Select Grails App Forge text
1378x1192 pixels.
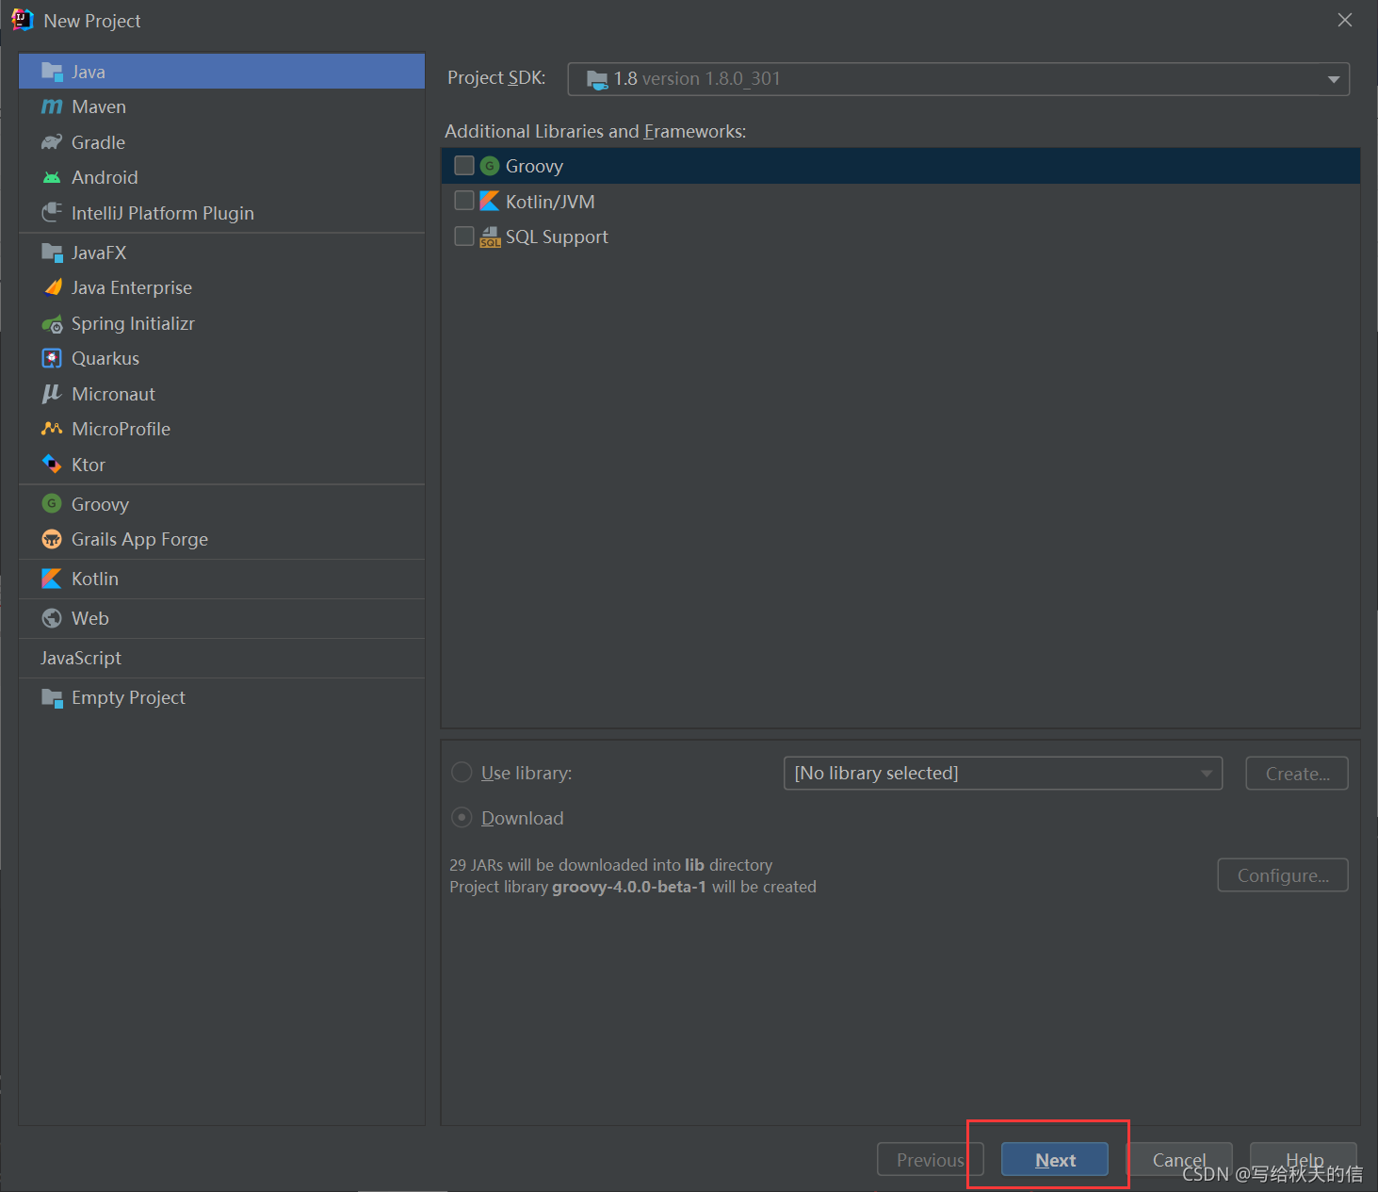[139, 539]
